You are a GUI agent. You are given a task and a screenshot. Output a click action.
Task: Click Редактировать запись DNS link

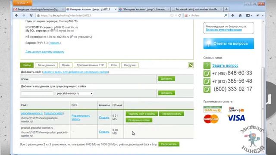81,118
